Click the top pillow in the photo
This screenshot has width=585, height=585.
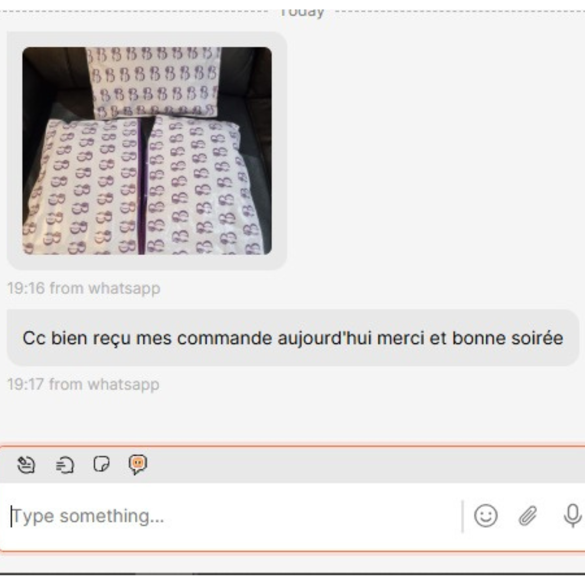[154, 81]
